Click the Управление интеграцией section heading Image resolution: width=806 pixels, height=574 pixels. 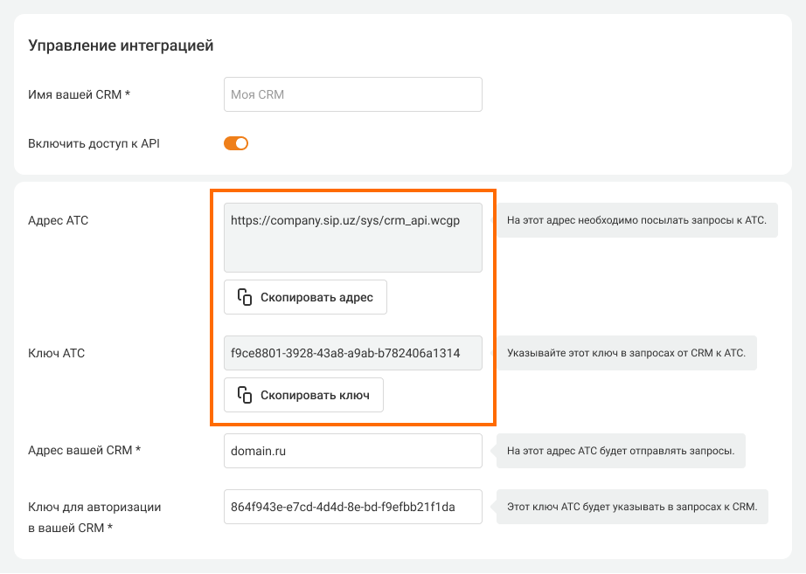click(x=121, y=45)
